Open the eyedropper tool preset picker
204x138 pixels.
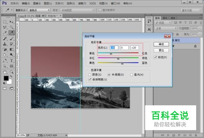coord(12,10)
